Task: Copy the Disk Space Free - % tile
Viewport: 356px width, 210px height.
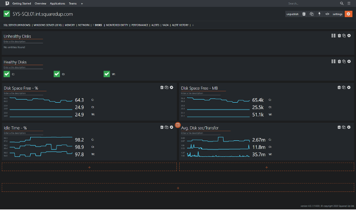Action: click(167, 87)
